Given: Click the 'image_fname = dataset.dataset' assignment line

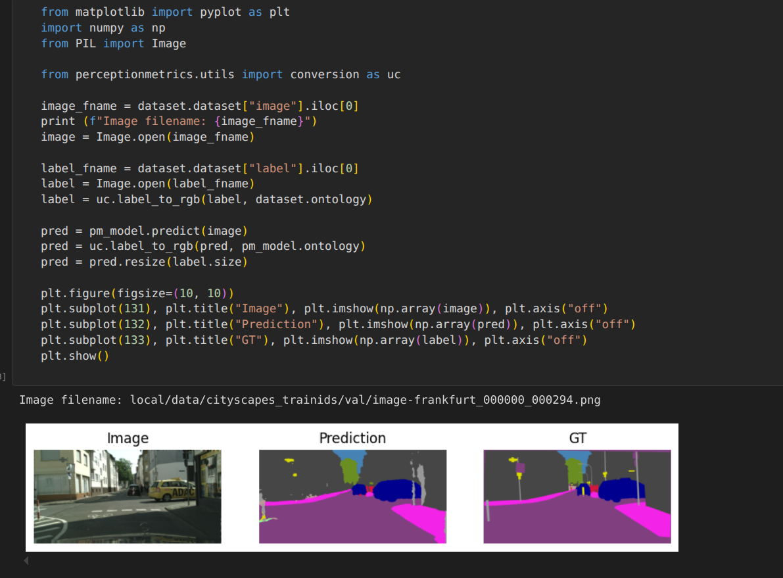Looking at the screenshot, I should point(200,106).
